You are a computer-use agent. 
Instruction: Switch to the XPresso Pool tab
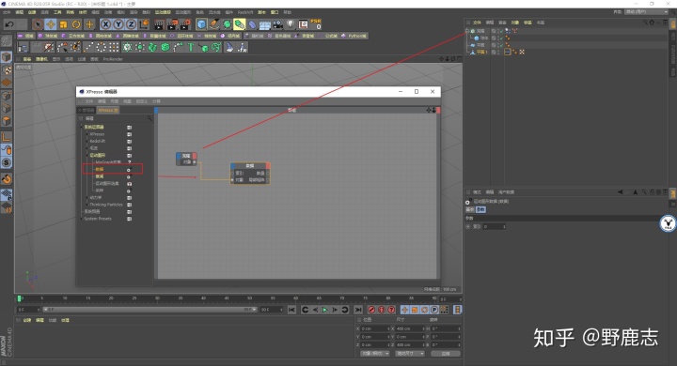point(108,111)
